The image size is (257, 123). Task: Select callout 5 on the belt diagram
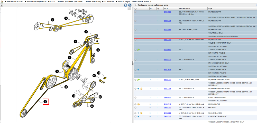pos(75,42)
